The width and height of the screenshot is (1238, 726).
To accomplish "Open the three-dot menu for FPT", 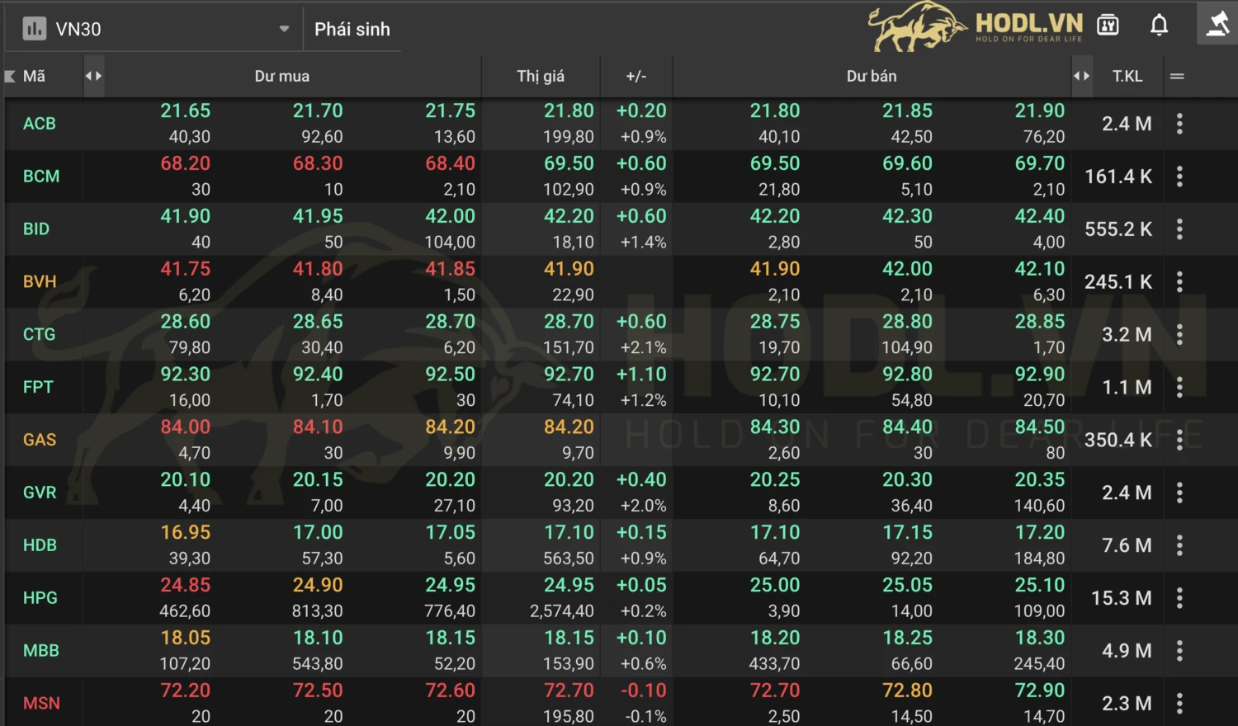I will (1179, 387).
